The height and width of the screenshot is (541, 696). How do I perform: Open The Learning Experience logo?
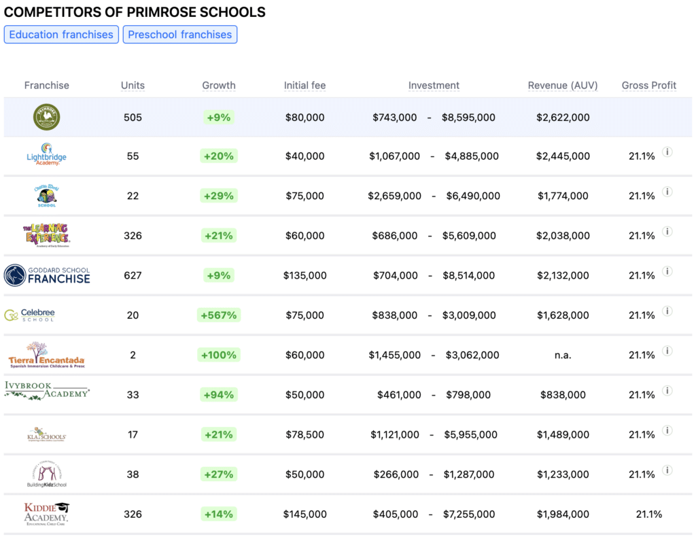47,235
